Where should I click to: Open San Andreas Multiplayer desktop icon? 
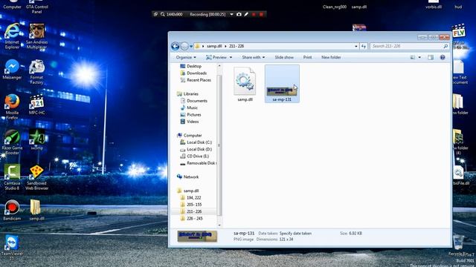(36, 36)
